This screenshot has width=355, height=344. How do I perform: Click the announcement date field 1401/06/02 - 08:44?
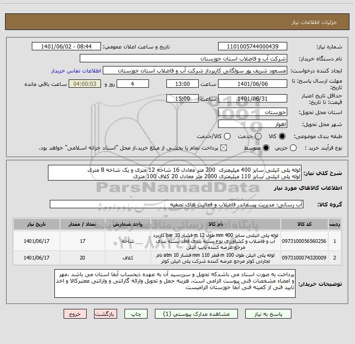(x=66, y=47)
